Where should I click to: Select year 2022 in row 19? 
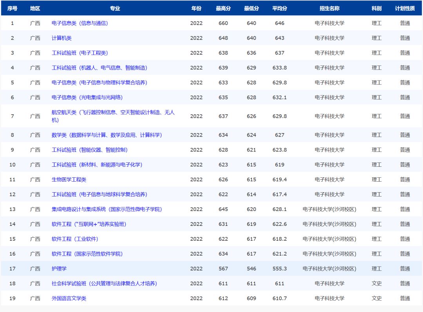coord(196,298)
